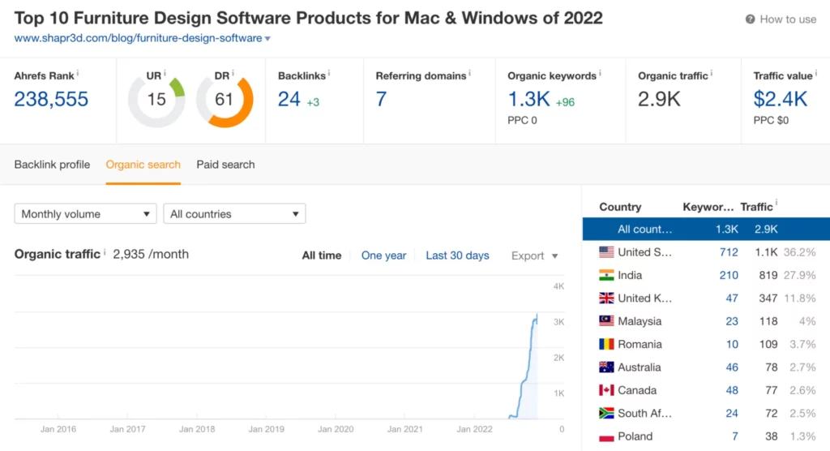Viewport: 830px width, 451px height.
Task: Click the Backlinks info icon
Action: [329, 73]
